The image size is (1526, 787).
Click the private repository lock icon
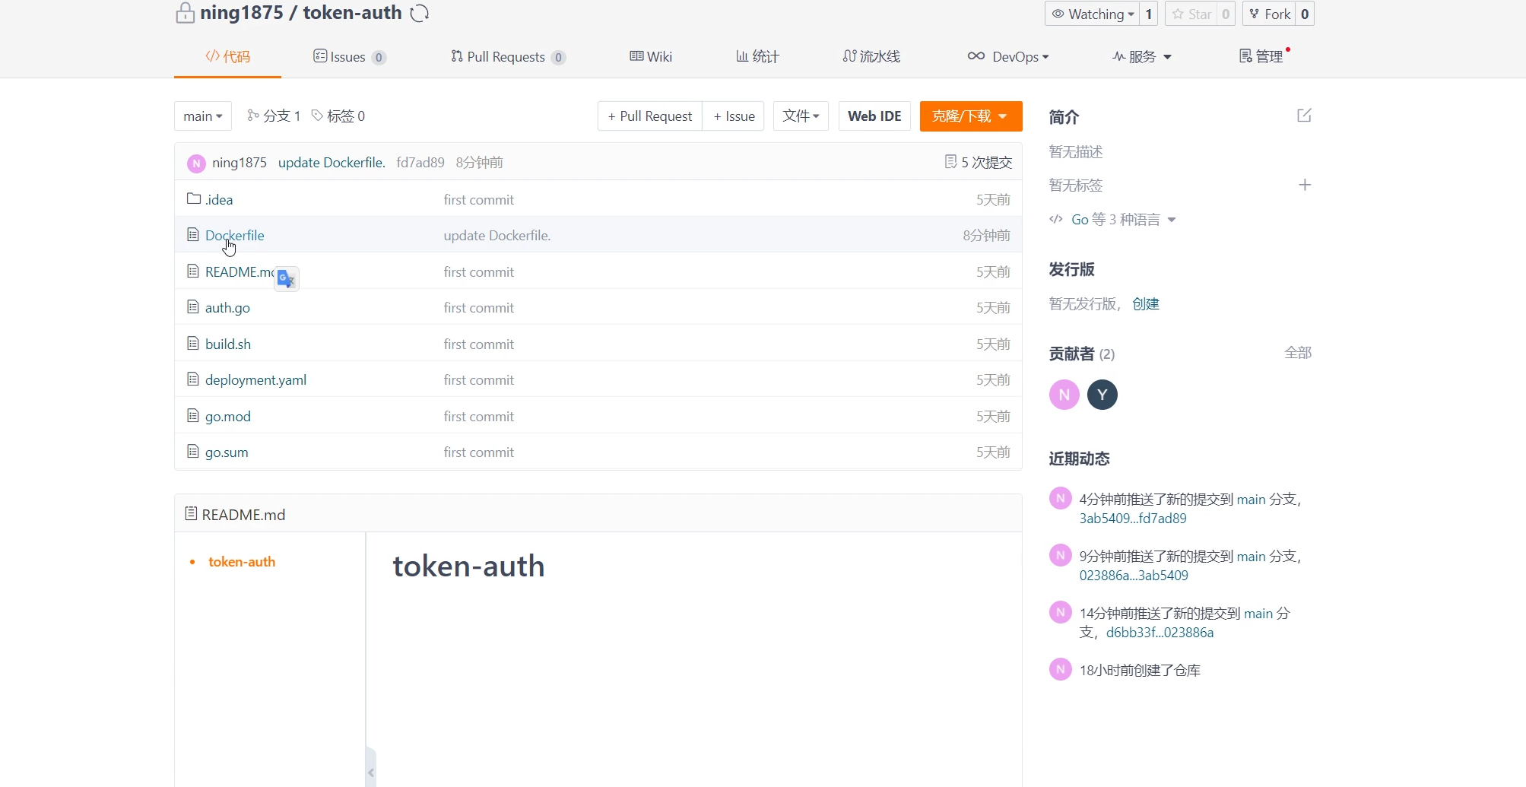(185, 13)
